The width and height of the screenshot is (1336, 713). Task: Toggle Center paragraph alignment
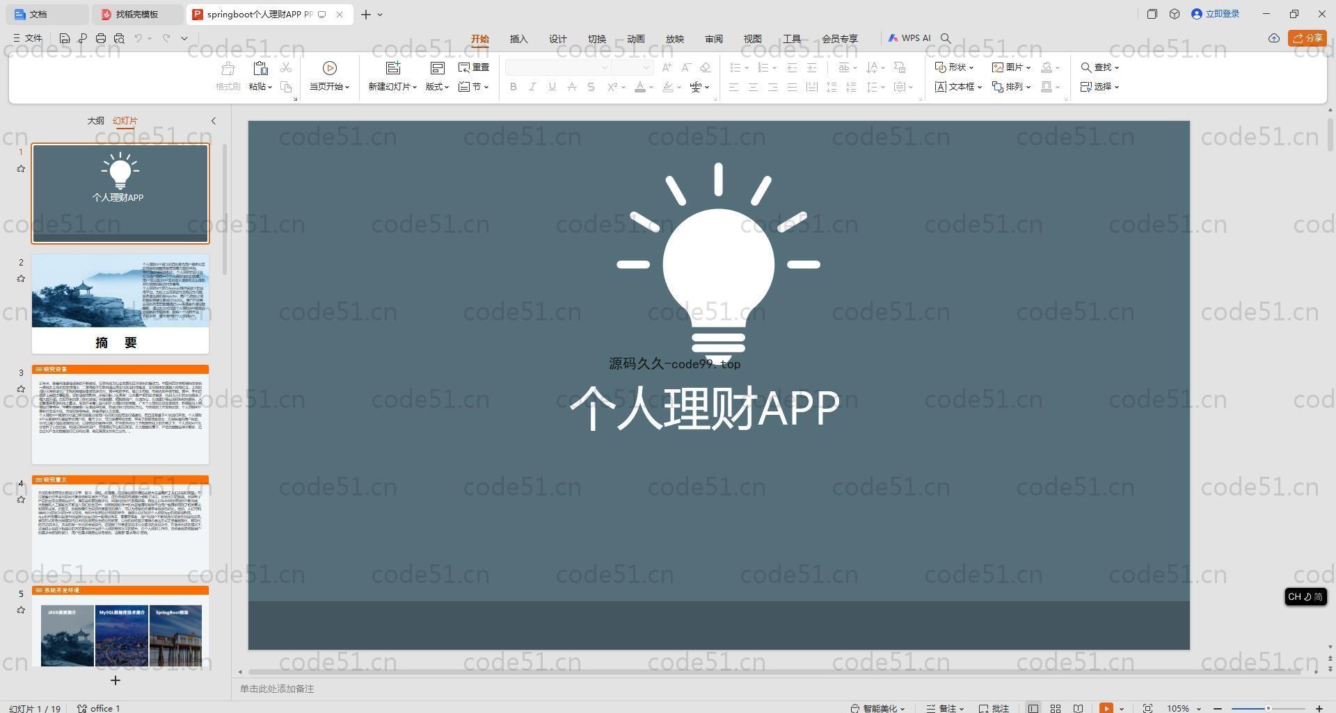tap(753, 87)
